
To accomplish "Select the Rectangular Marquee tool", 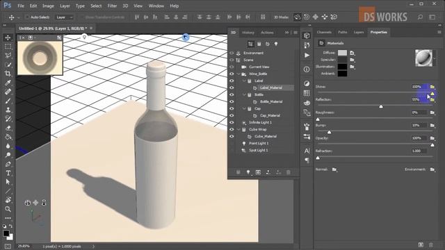I will pyautogui.click(x=8, y=47).
